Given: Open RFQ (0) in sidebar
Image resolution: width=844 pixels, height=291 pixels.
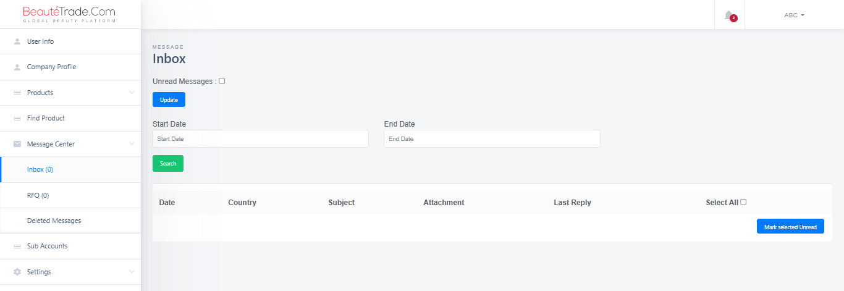Looking at the screenshot, I should pos(38,195).
